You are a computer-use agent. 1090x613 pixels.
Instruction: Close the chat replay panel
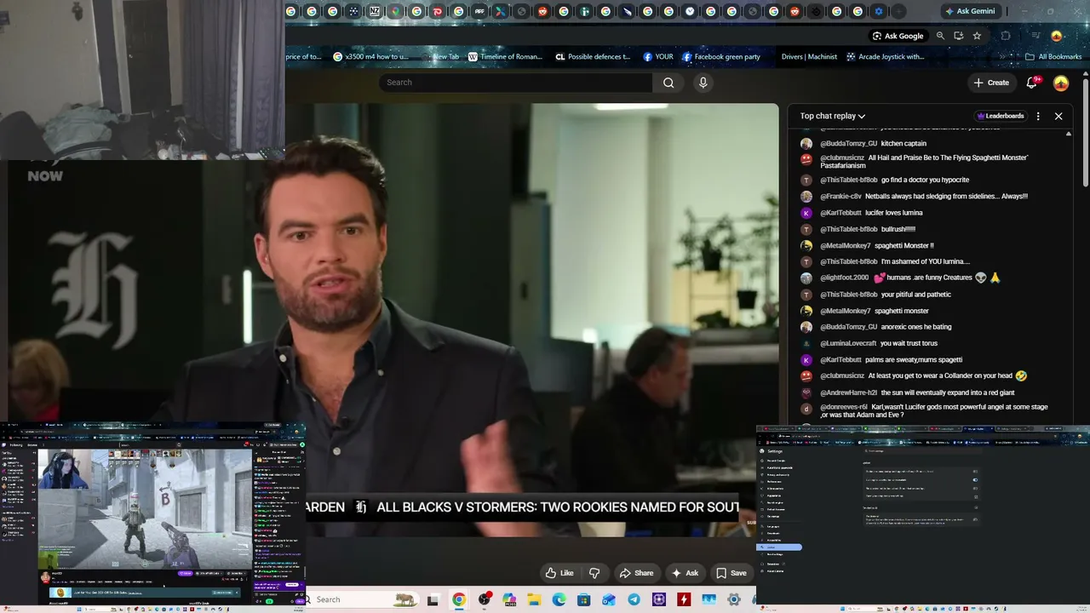coord(1058,116)
